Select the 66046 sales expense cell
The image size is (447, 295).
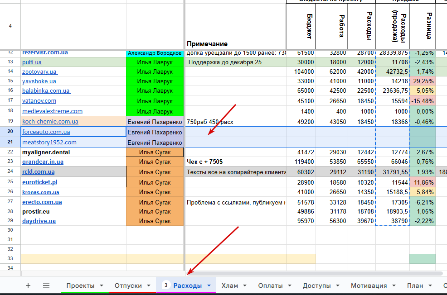tap(393, 162)
